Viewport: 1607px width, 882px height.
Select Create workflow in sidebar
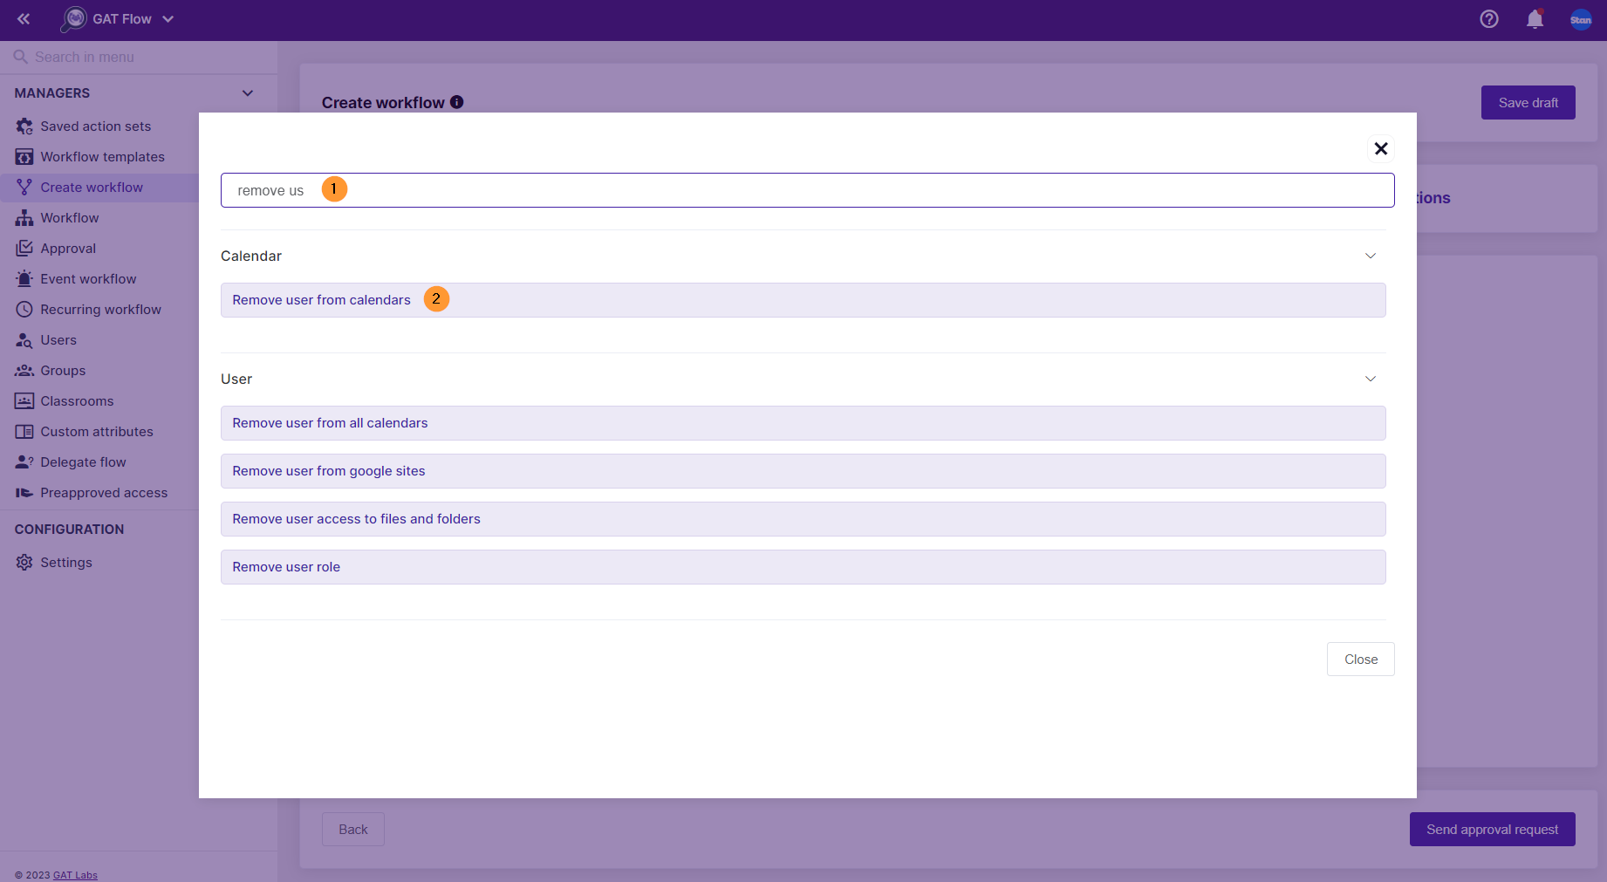point(92,188)
